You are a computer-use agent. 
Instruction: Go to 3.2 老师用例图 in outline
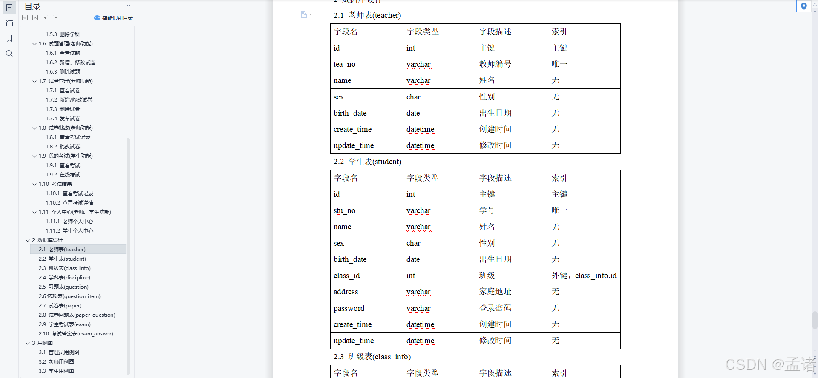56,362
